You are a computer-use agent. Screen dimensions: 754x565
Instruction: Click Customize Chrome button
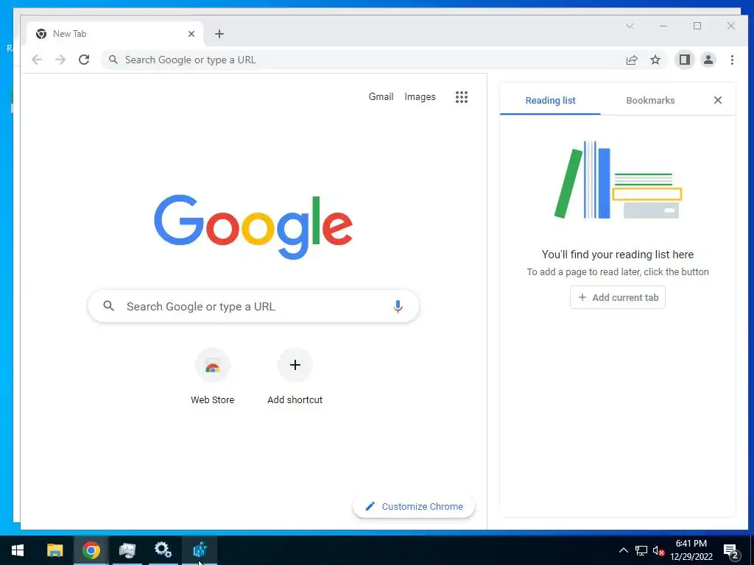tap(414, 506)
